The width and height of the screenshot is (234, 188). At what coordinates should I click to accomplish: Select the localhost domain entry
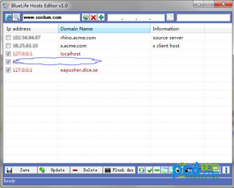click(70, 54)
